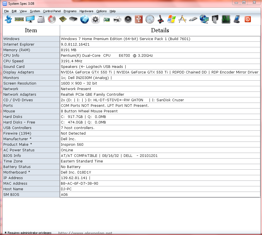Viewport: 262px width, 235px height.
Task: Select the 7 host controllers value
Action: pyautogui.click(x=78, y=128)
